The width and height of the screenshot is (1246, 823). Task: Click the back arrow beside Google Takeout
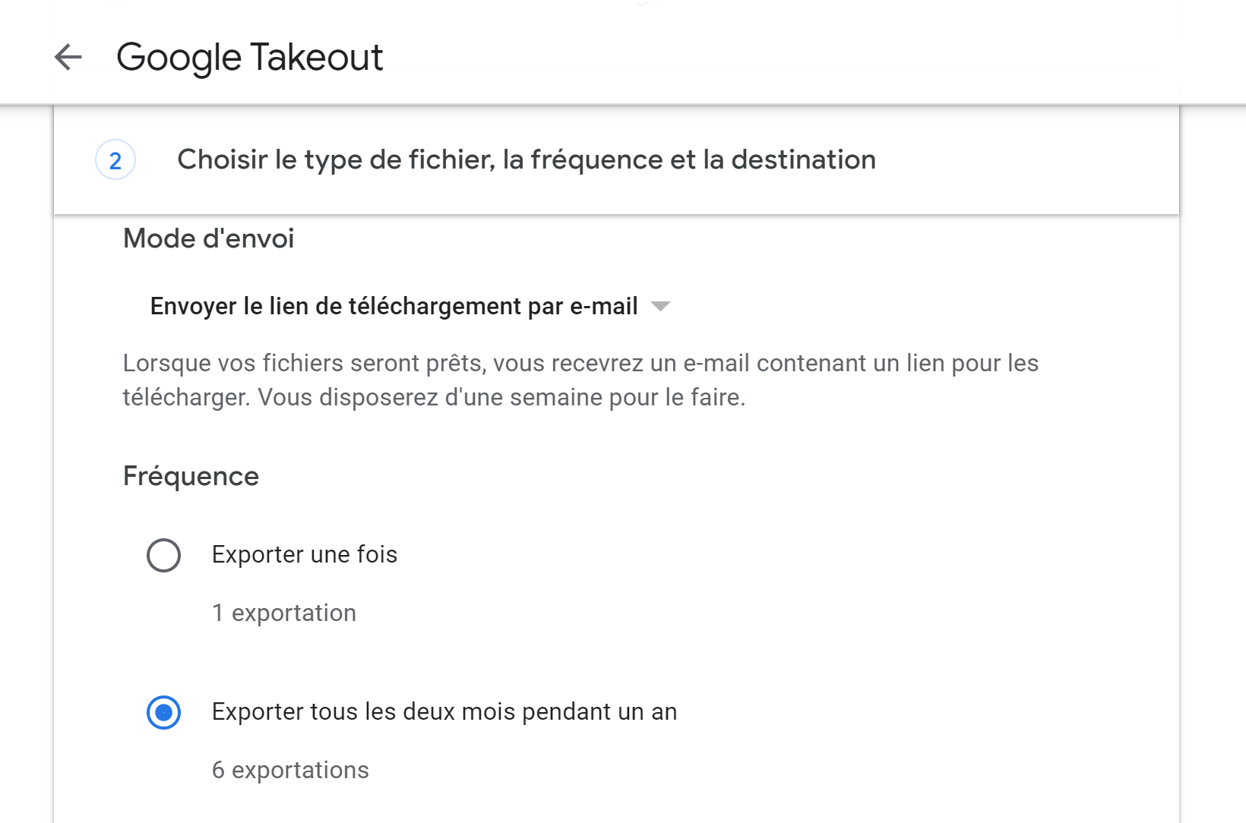tap(68, 57)
